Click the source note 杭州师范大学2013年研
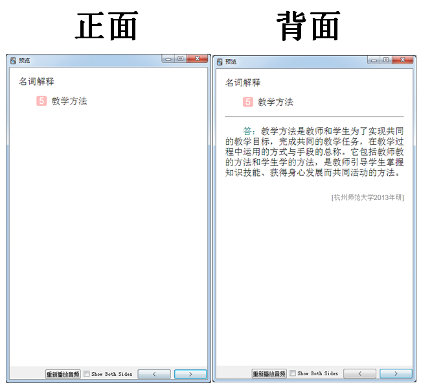 [368, 197]
